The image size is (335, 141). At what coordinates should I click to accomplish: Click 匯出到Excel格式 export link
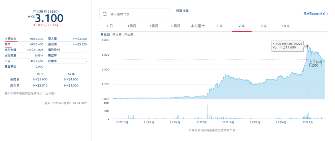(x=314, y=14)
